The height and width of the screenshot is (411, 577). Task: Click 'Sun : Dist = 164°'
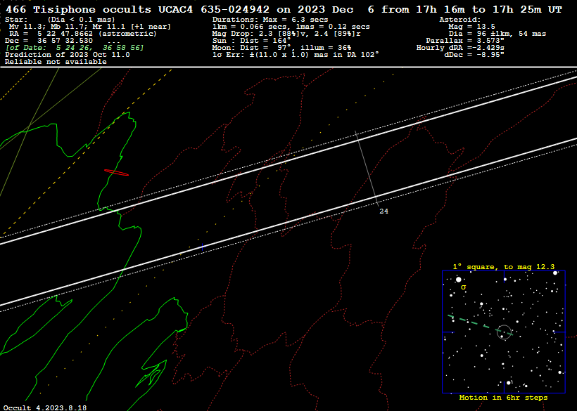[x=252, y=41]
